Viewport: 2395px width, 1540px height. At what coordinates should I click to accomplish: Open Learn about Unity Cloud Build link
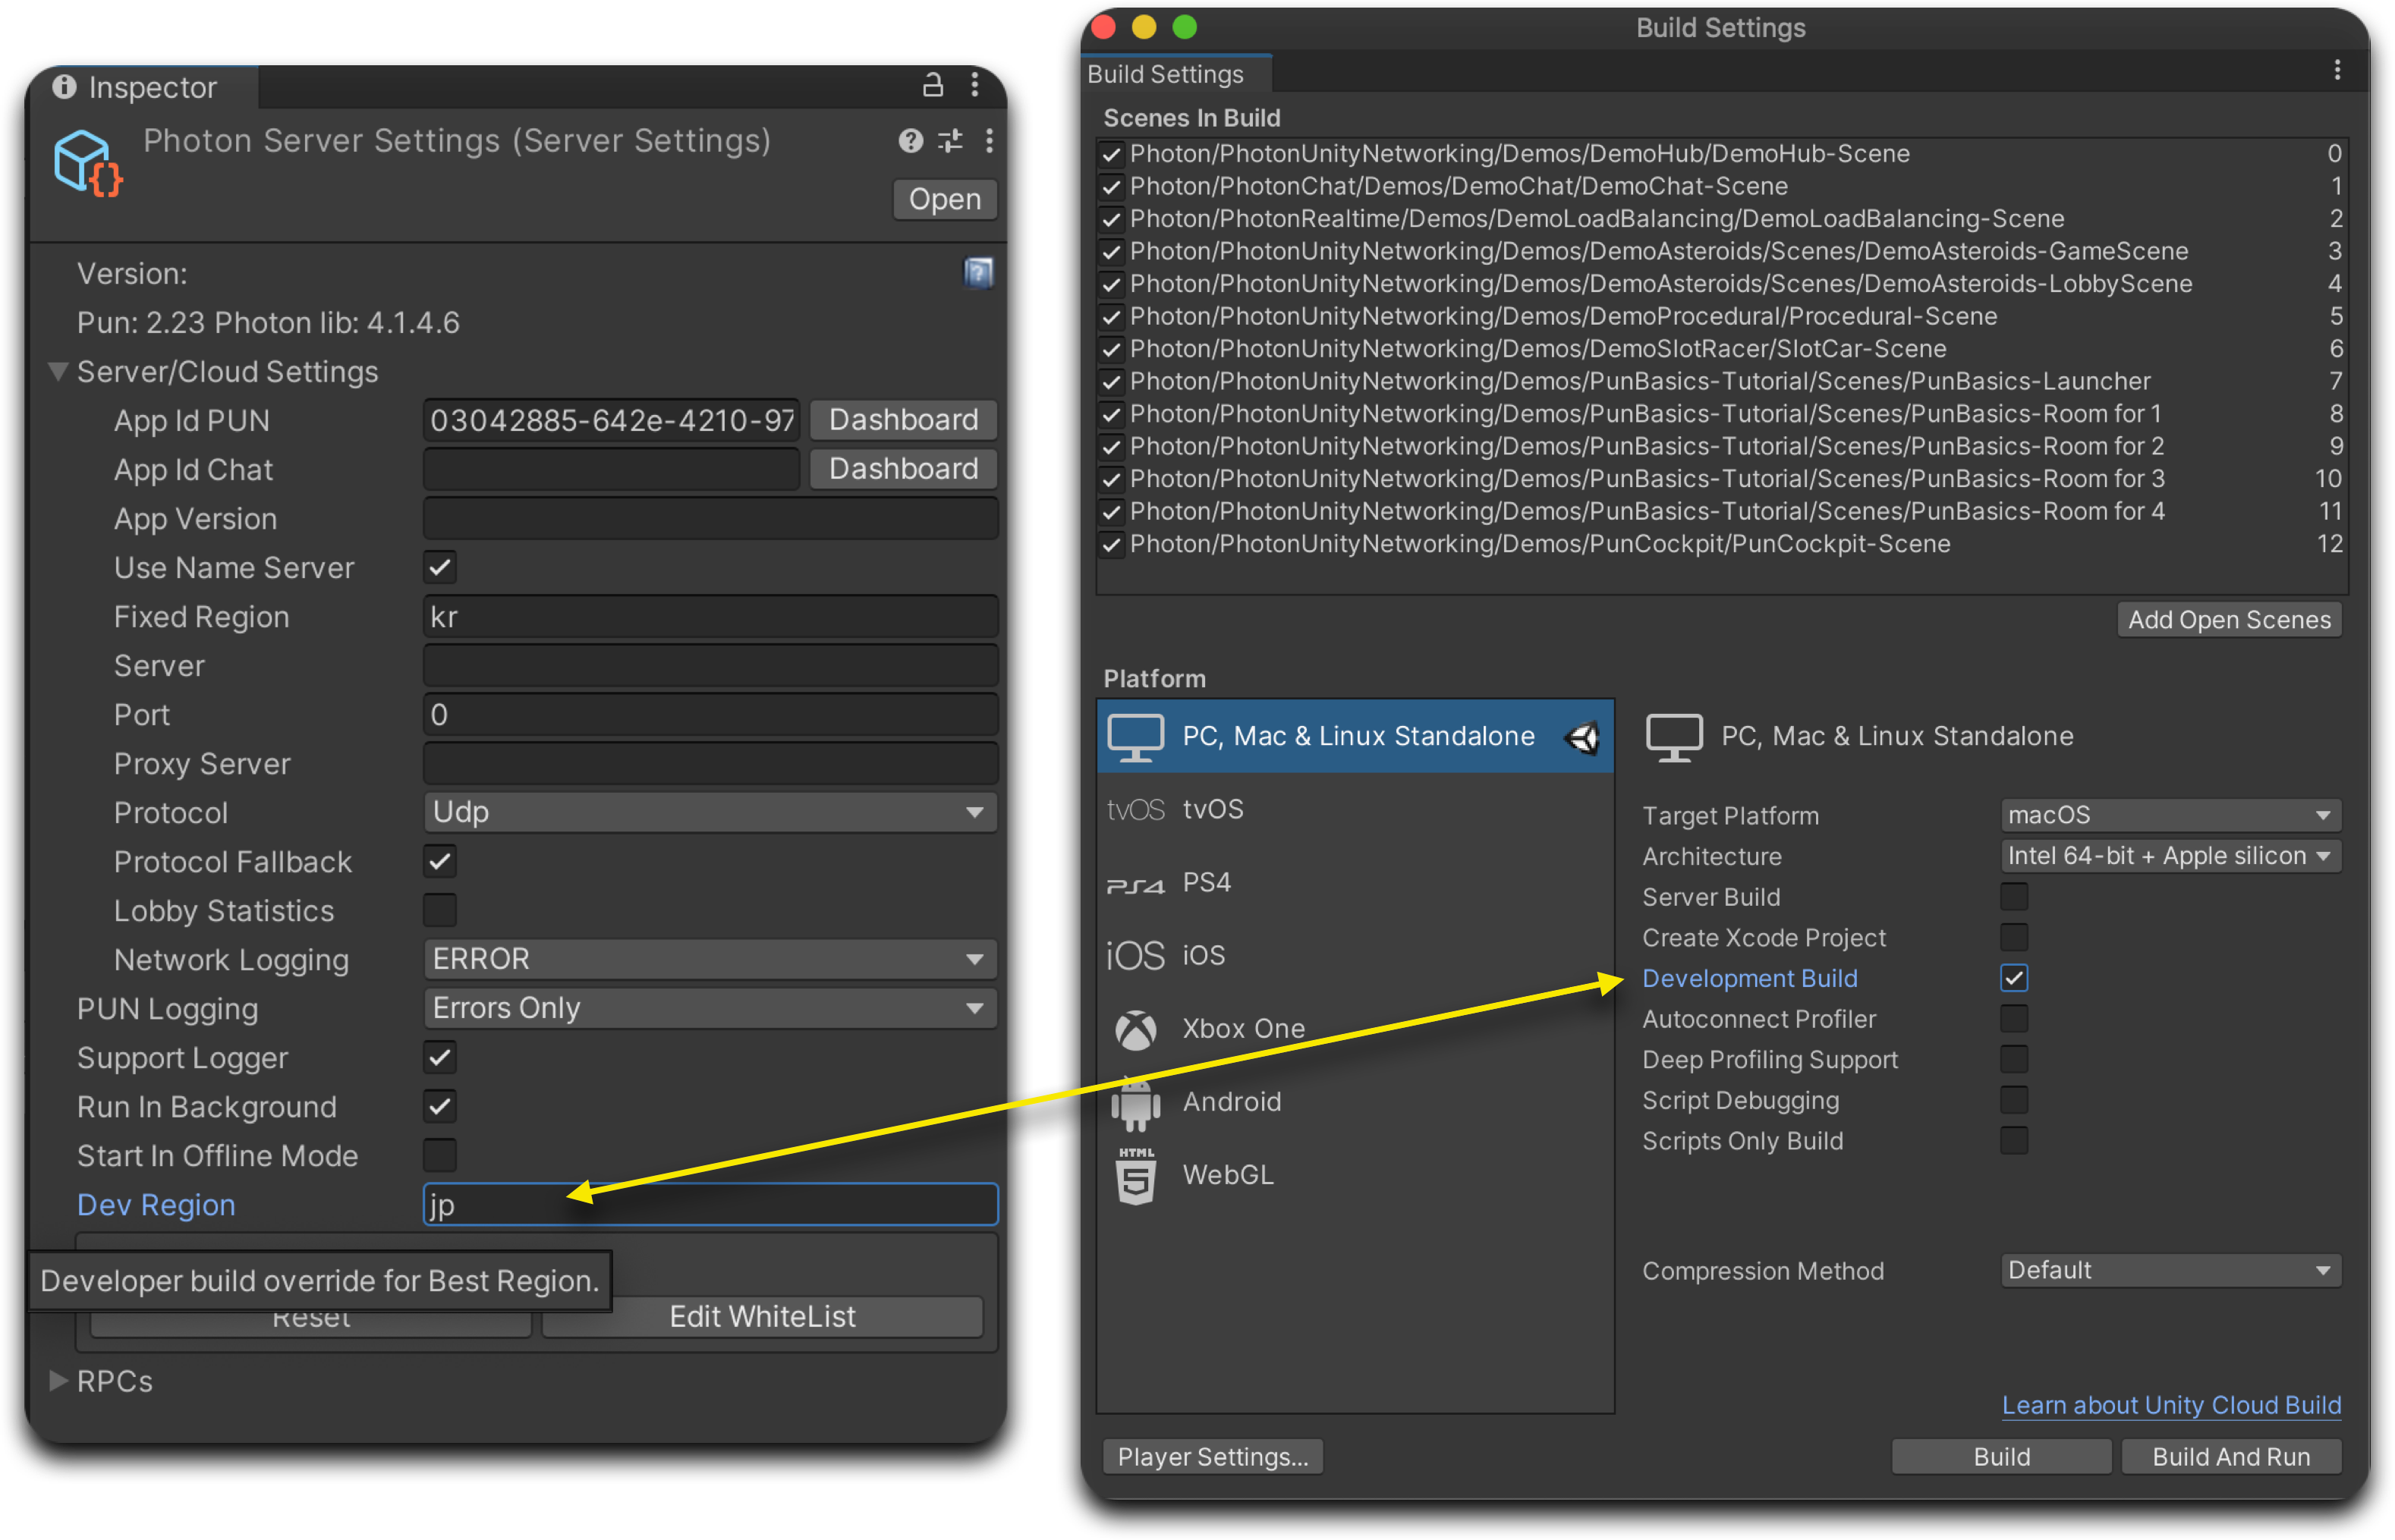coord(2170,1405)
